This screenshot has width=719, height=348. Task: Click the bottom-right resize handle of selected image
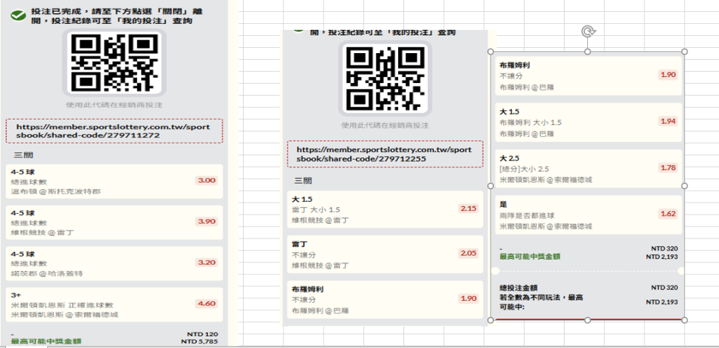click(x=684, y=320)
